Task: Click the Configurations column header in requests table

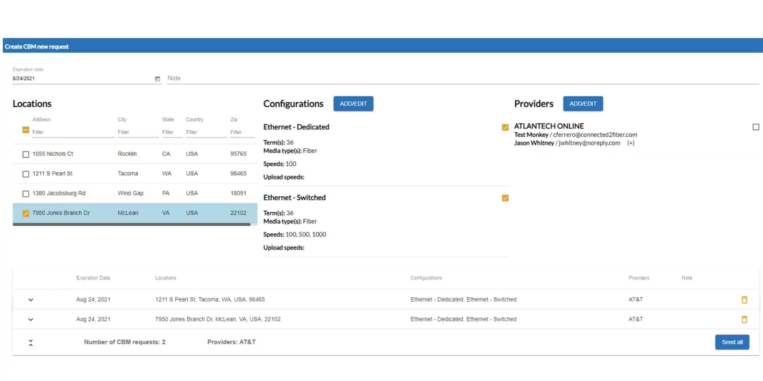Action: [x=426, y=278]
